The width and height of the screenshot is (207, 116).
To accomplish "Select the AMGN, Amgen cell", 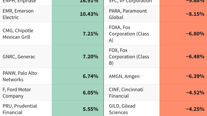I will (132, 76).
